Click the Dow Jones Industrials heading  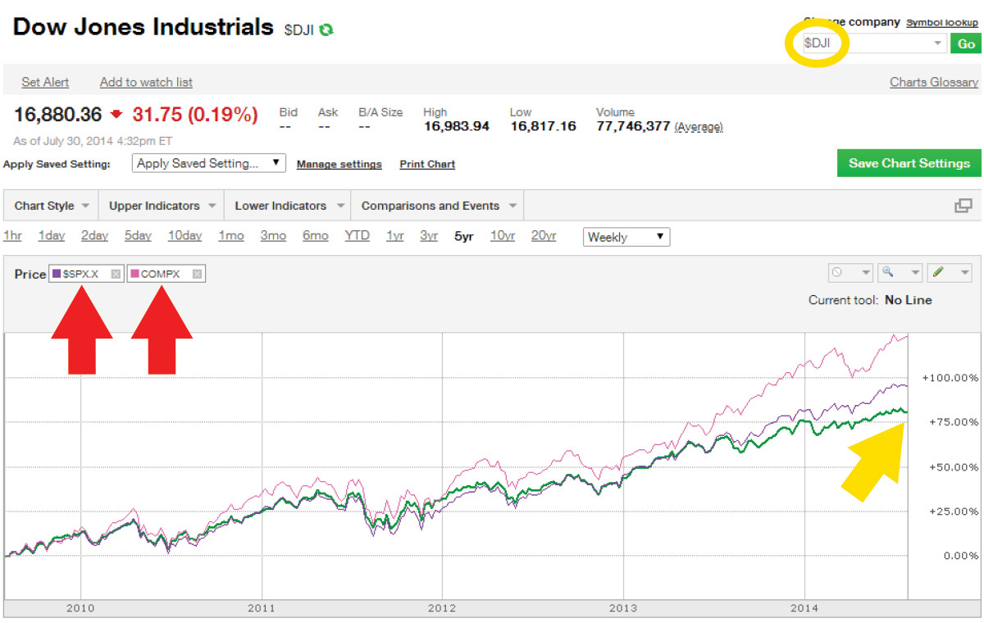point(143,26)
